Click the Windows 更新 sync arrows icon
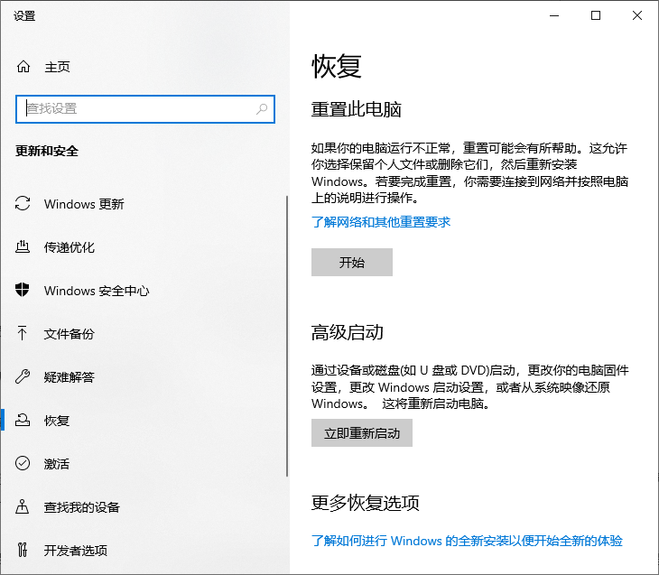The image size is (659, 575). pos(23,204)
